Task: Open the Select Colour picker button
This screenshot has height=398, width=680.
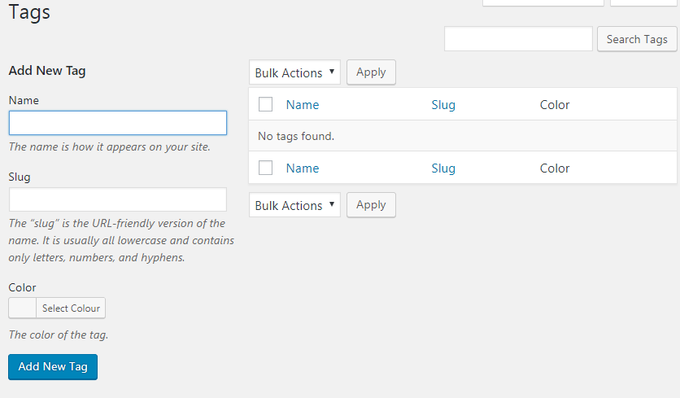Action: tap(71, 308)
